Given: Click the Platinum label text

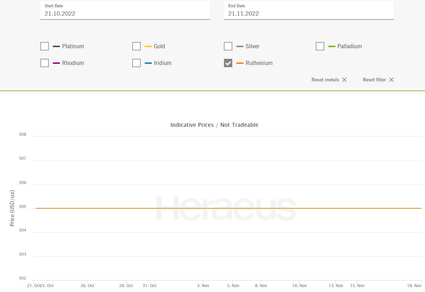Looking at the screenshot, I should [x=73, y=46].
